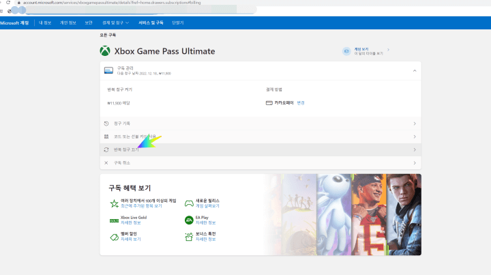Open the 내 정보 navigation item
This screenshot has width=491, height=275.
(45, 23)
